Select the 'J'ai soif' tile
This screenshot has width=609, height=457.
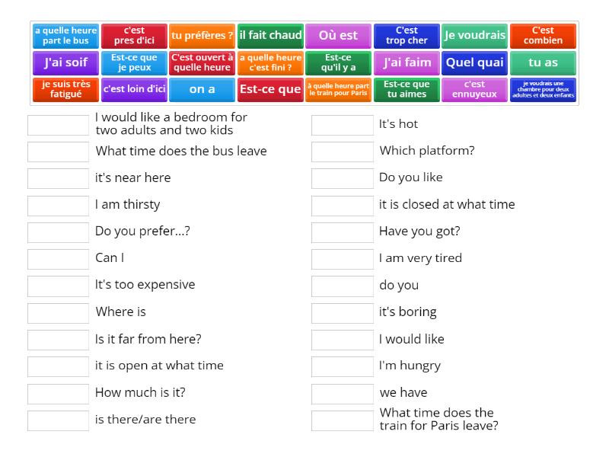pyautogui.click(x=65, y=62)
